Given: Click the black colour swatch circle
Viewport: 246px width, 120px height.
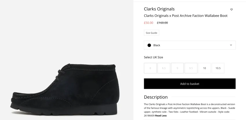Looking at the screenshot, I should point(149,45).
